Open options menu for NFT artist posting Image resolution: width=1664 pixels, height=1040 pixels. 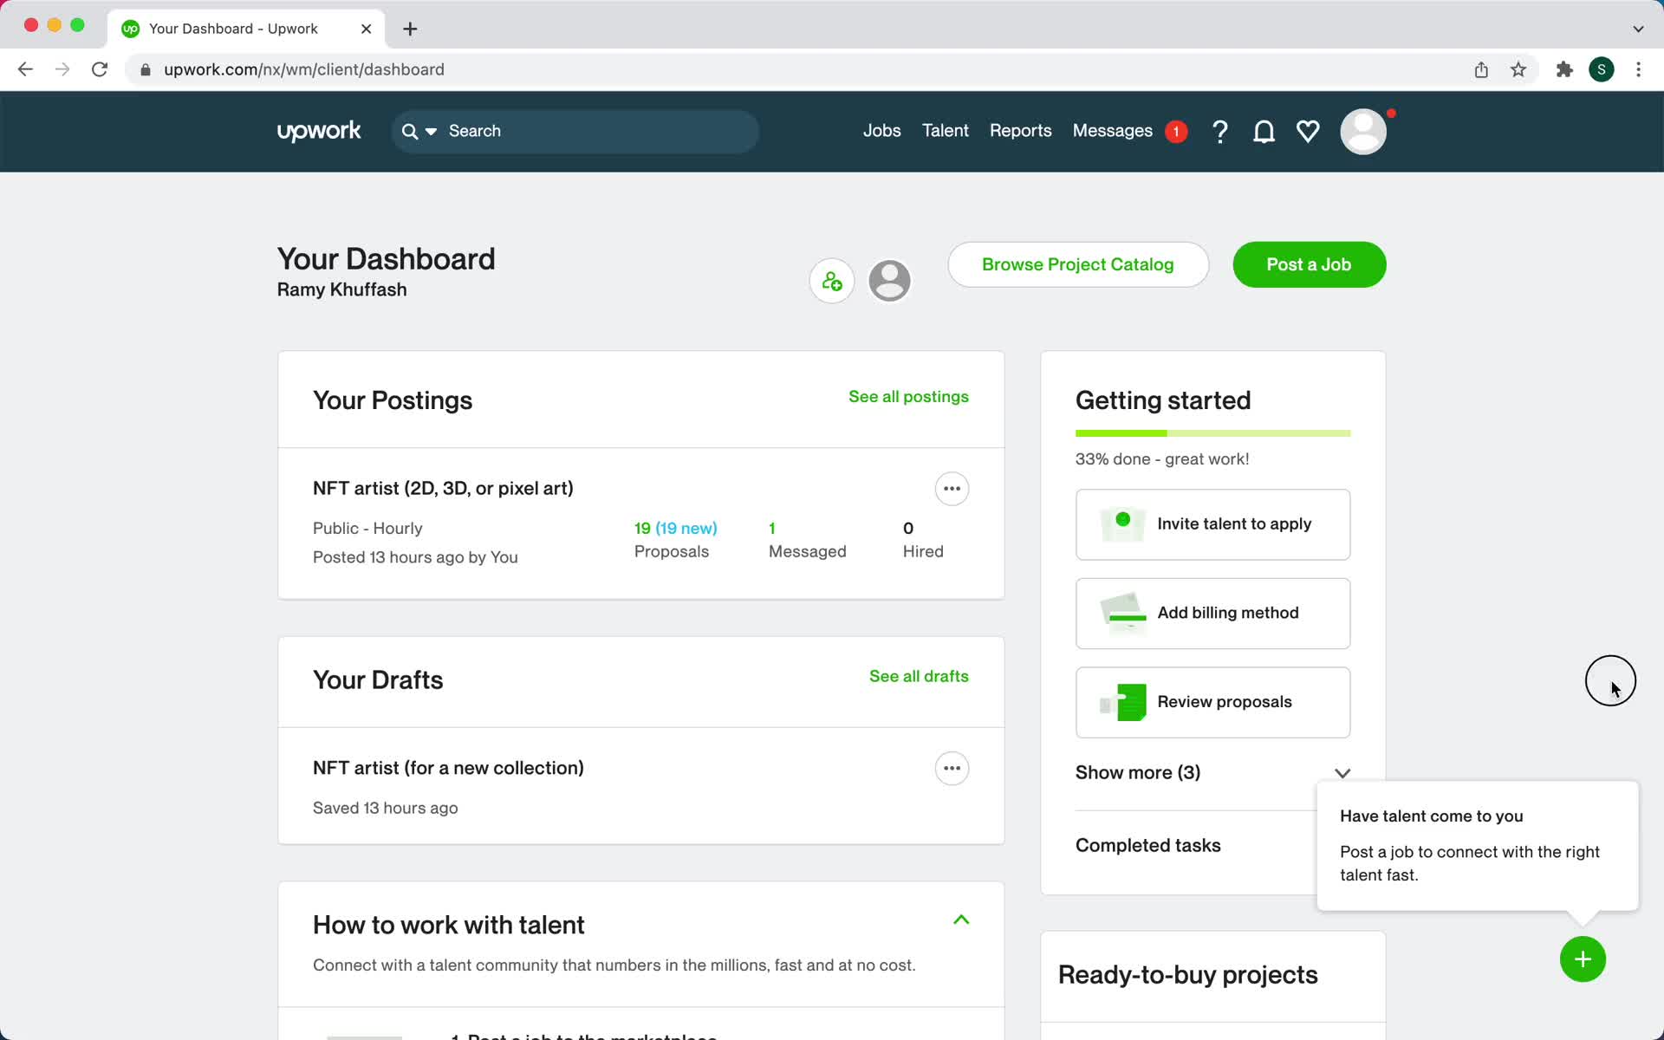[x=952, y=489]
